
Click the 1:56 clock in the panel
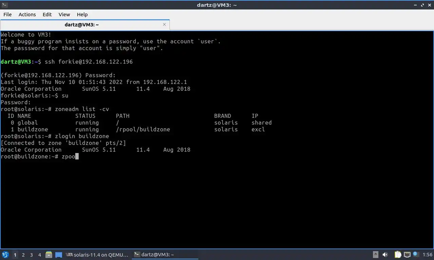click(428, 255)
